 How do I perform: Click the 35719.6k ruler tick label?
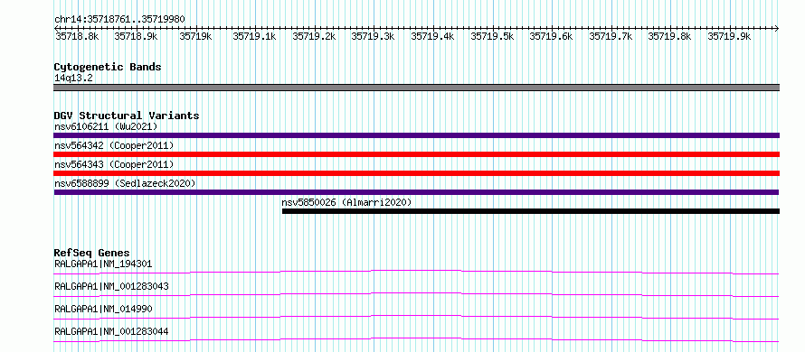coord(552,36)
